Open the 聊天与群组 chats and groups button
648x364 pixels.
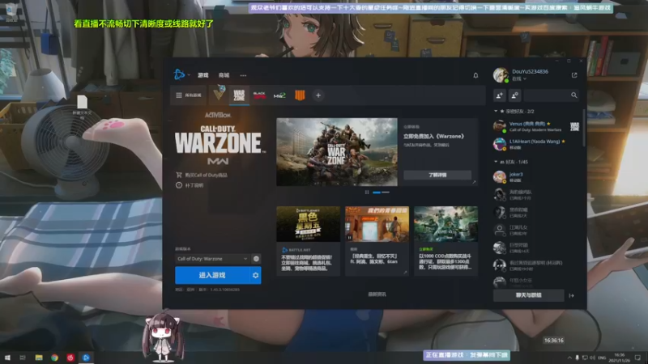coord(529,295)
